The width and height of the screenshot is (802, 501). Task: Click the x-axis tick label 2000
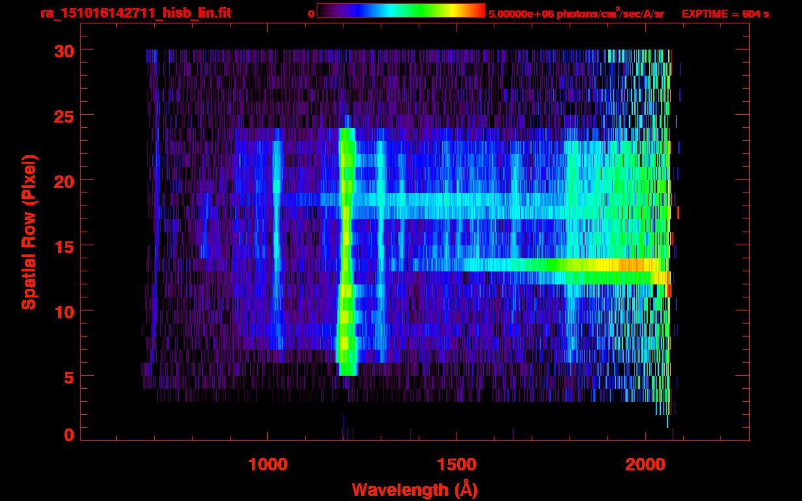pos(645,464)
